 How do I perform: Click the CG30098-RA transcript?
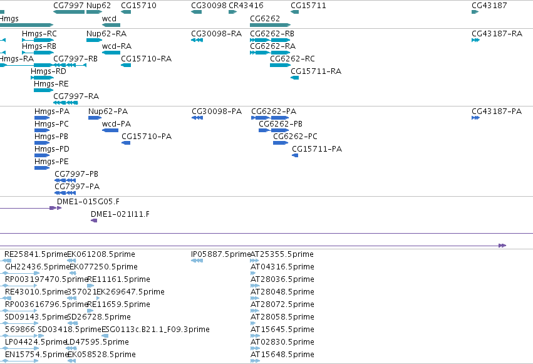[197, 40]
